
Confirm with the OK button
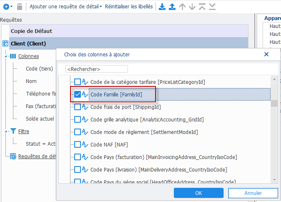pos(198,193)
